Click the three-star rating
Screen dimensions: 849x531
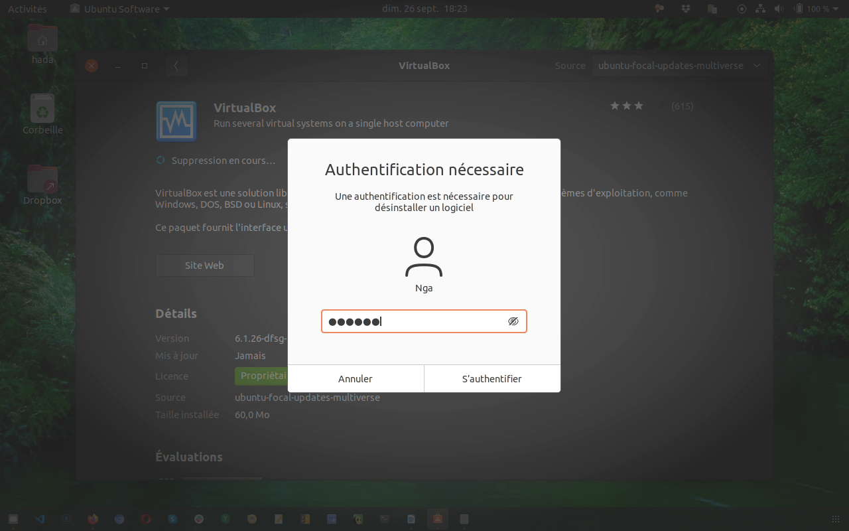click(x=627, y=106)
